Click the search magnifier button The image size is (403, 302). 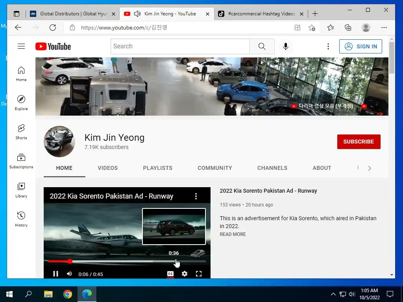[262, 46]
